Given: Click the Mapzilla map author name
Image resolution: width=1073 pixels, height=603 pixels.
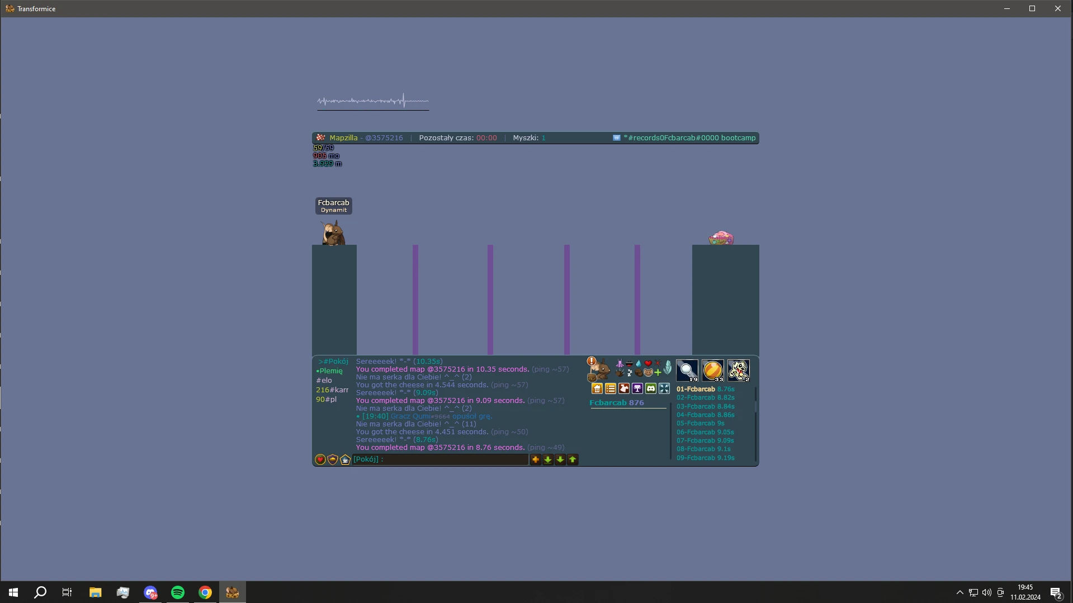Looking at the screenshot, I should tap(343, 138).
